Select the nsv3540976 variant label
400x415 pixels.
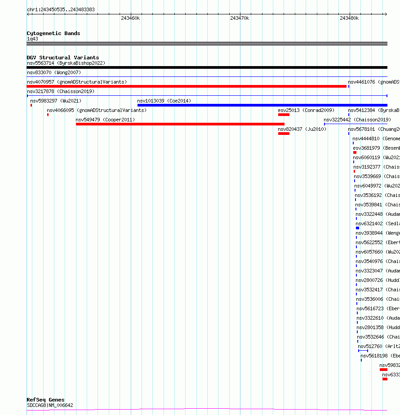[378, 262]
